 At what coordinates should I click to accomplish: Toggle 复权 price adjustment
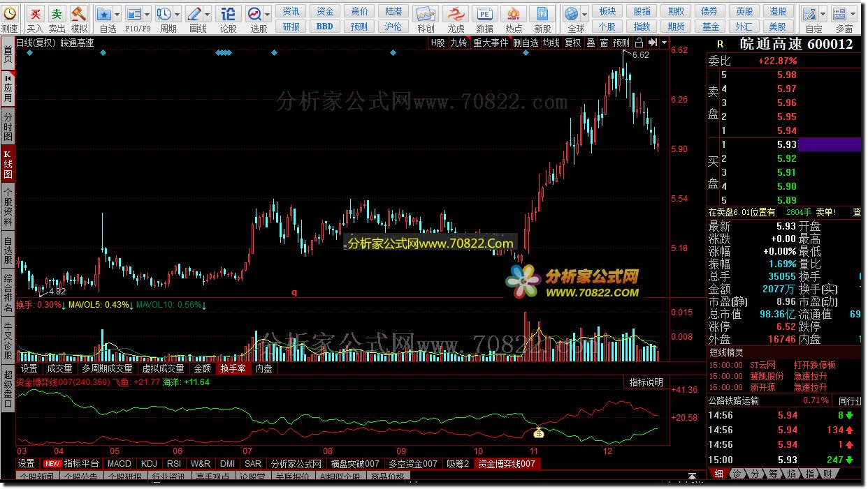(x=572, y=43)
